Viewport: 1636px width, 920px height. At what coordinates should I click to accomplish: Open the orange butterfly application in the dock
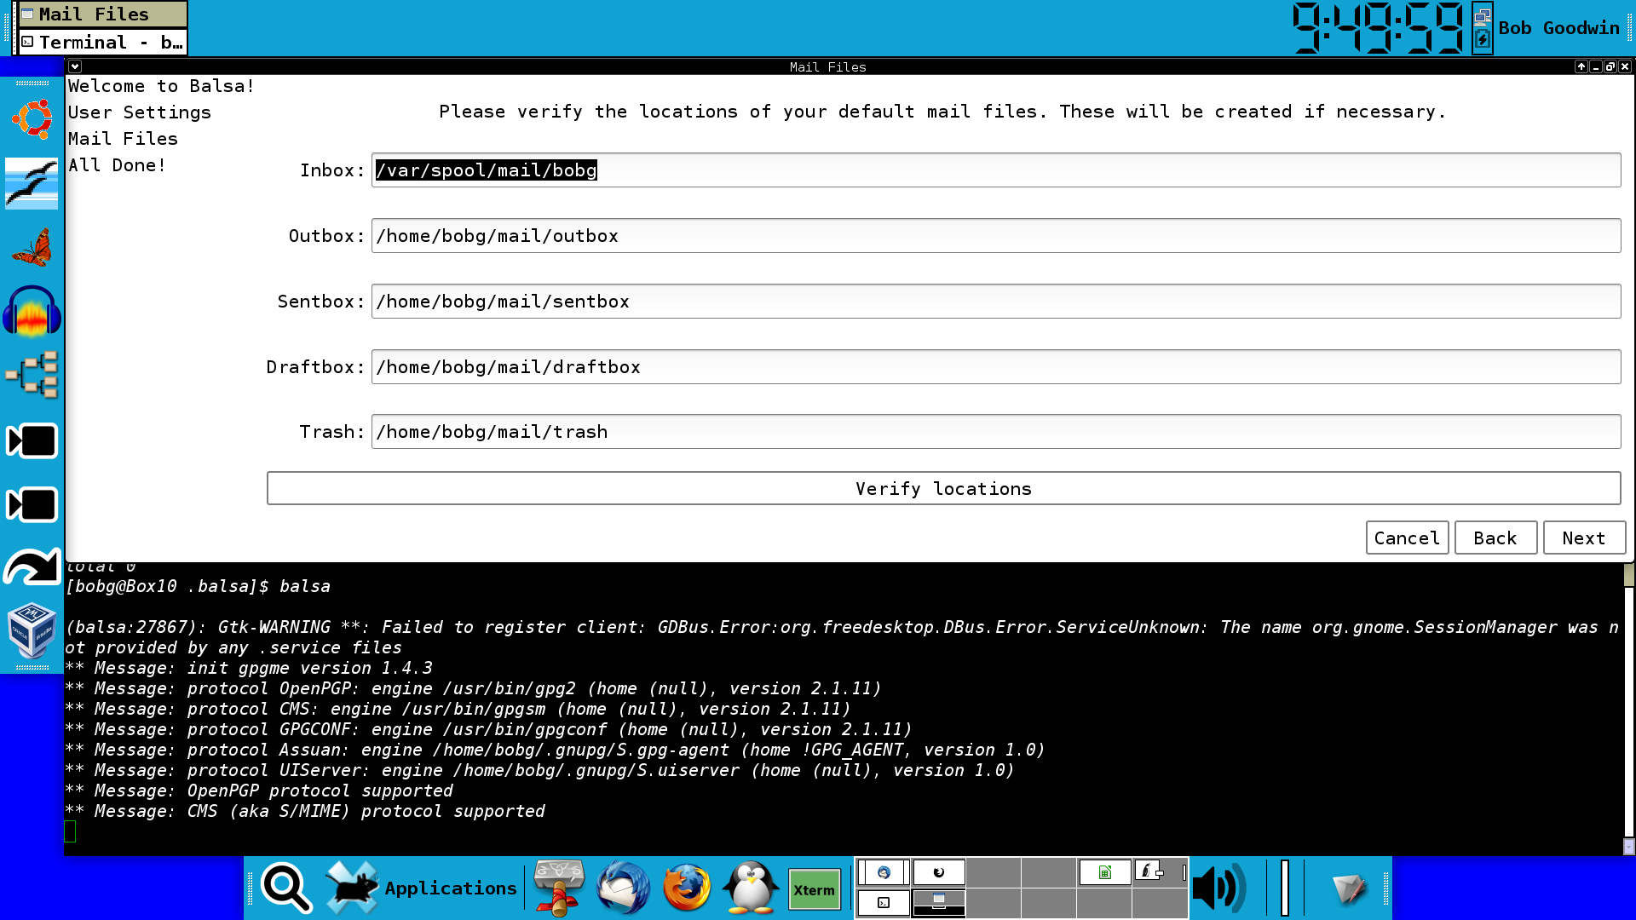(x=32, y=247)
